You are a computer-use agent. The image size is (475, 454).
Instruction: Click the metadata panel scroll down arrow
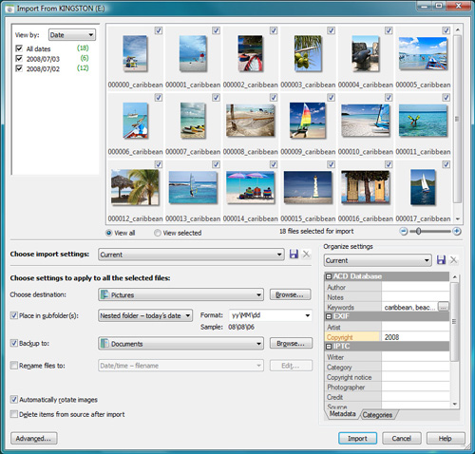(x=455, y=404)
